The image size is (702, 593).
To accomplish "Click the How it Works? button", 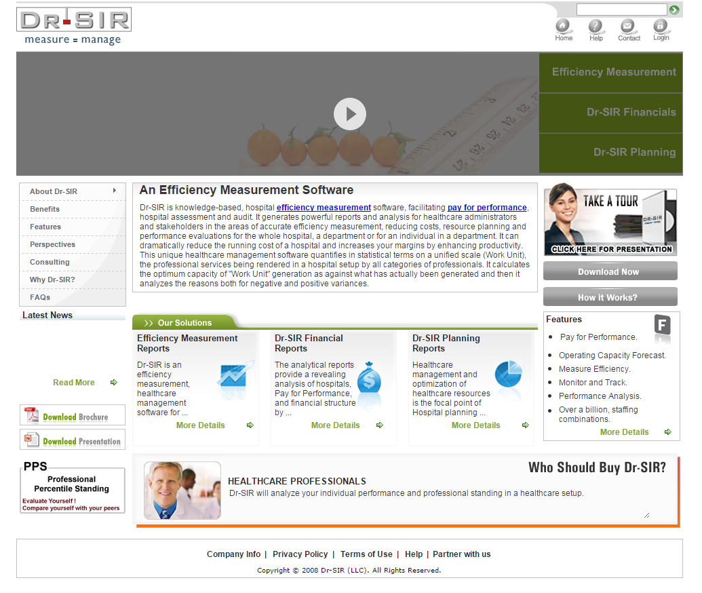I will tap(610, 297).
